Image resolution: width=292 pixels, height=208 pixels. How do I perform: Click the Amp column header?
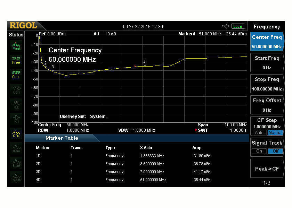point(197,148)
